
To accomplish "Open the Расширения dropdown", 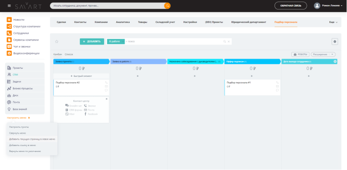I will [323, 54].
